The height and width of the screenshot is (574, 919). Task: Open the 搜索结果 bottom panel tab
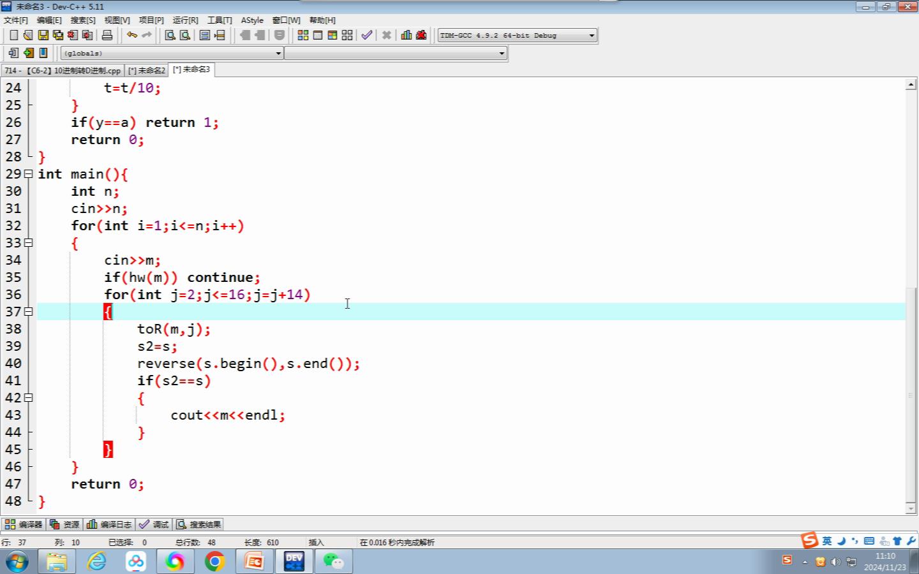pos(198,524)
